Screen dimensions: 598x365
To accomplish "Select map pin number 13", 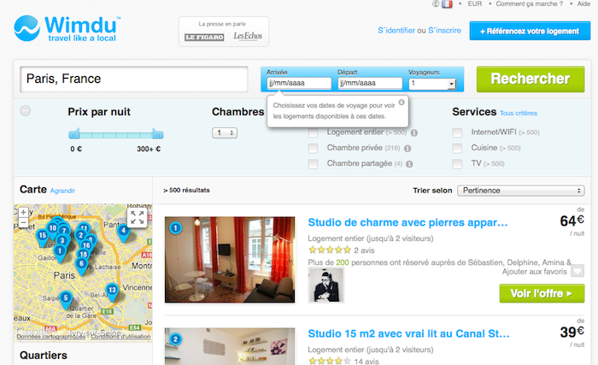I will click(112, 291).
